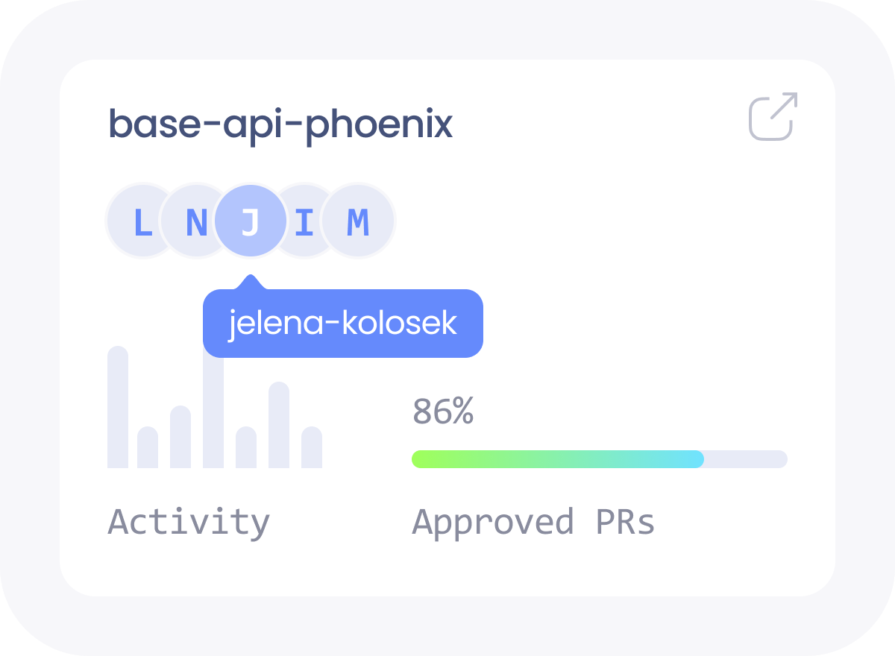Select the sixth bar in Activity chart
895x656 pixels.
click(279, 425)
